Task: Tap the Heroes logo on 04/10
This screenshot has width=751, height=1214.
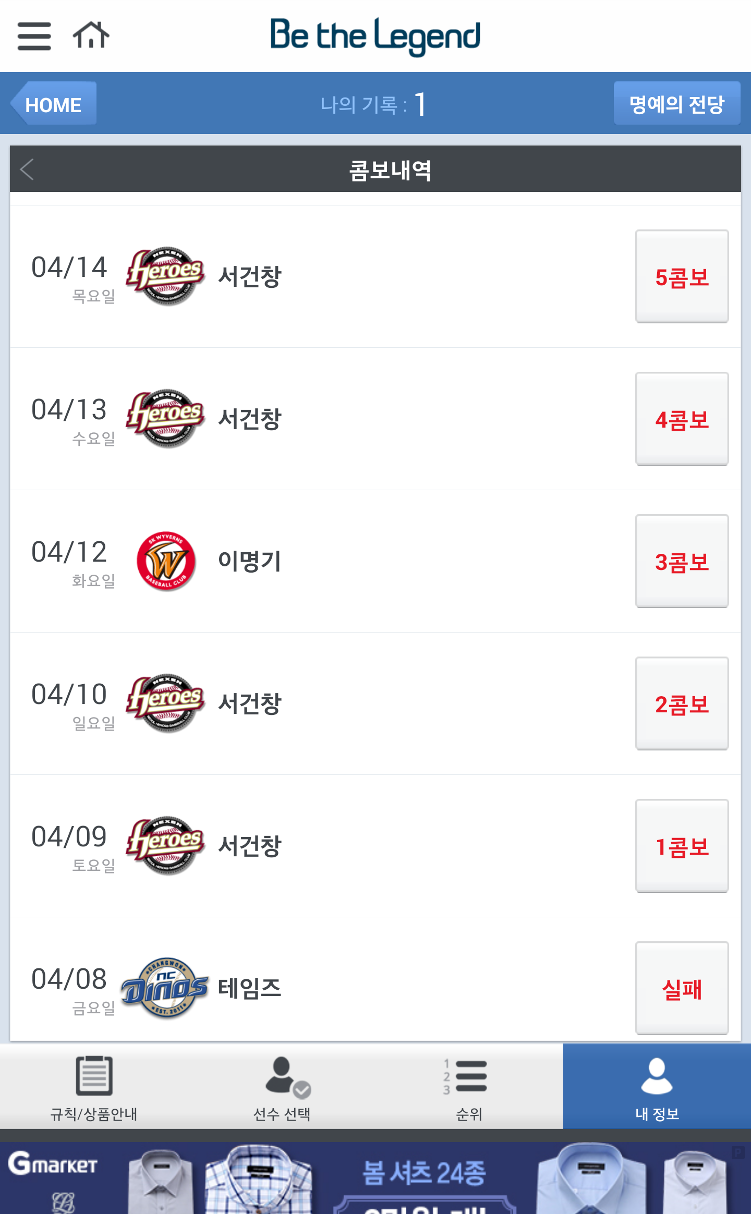Action: tap(165, 703)
